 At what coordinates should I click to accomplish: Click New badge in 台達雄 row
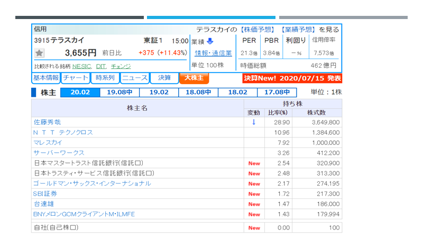pos(254,204)
